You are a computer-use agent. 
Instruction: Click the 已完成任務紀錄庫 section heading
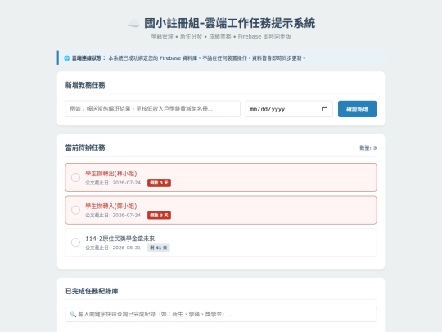[92, 291]
